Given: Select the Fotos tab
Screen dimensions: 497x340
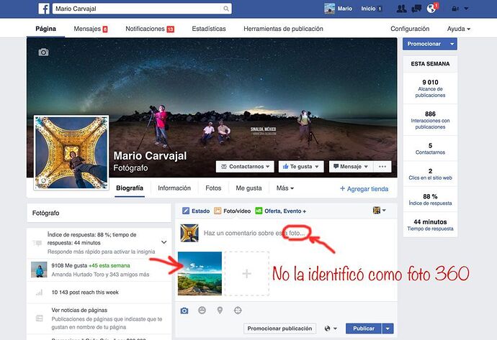Looking at the screenshot, I should 213,188.
